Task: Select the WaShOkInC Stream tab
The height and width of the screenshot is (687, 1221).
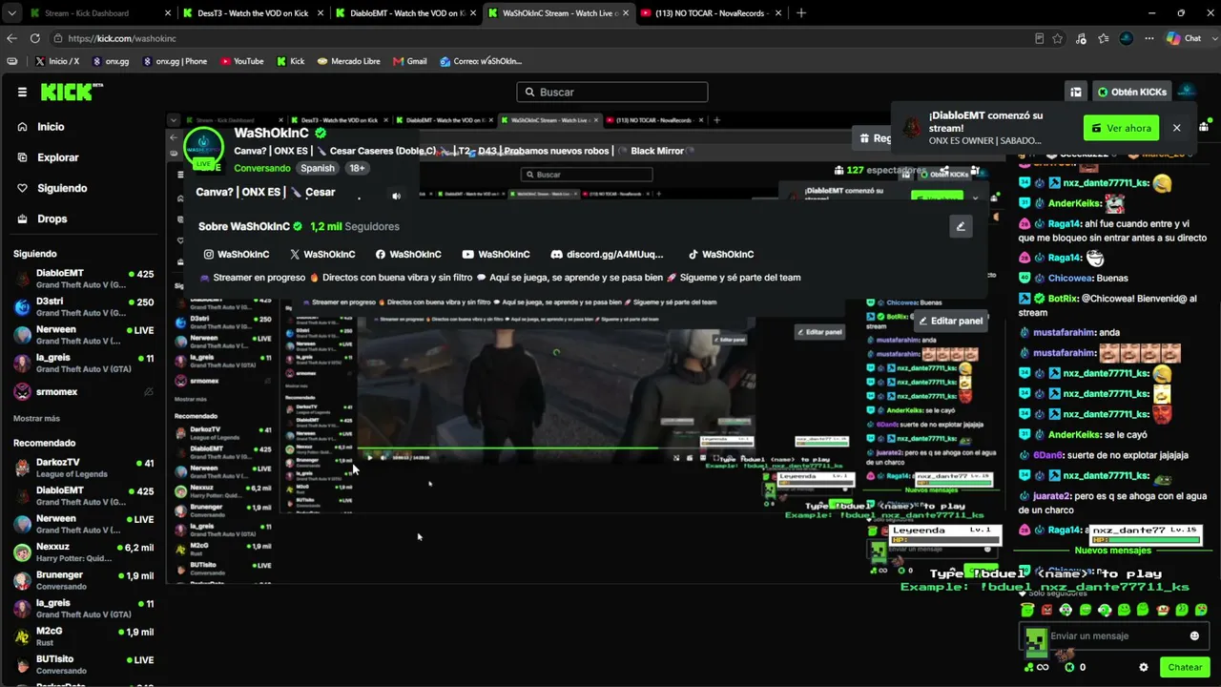Action: pyautogui.click(x=559, y=13)
